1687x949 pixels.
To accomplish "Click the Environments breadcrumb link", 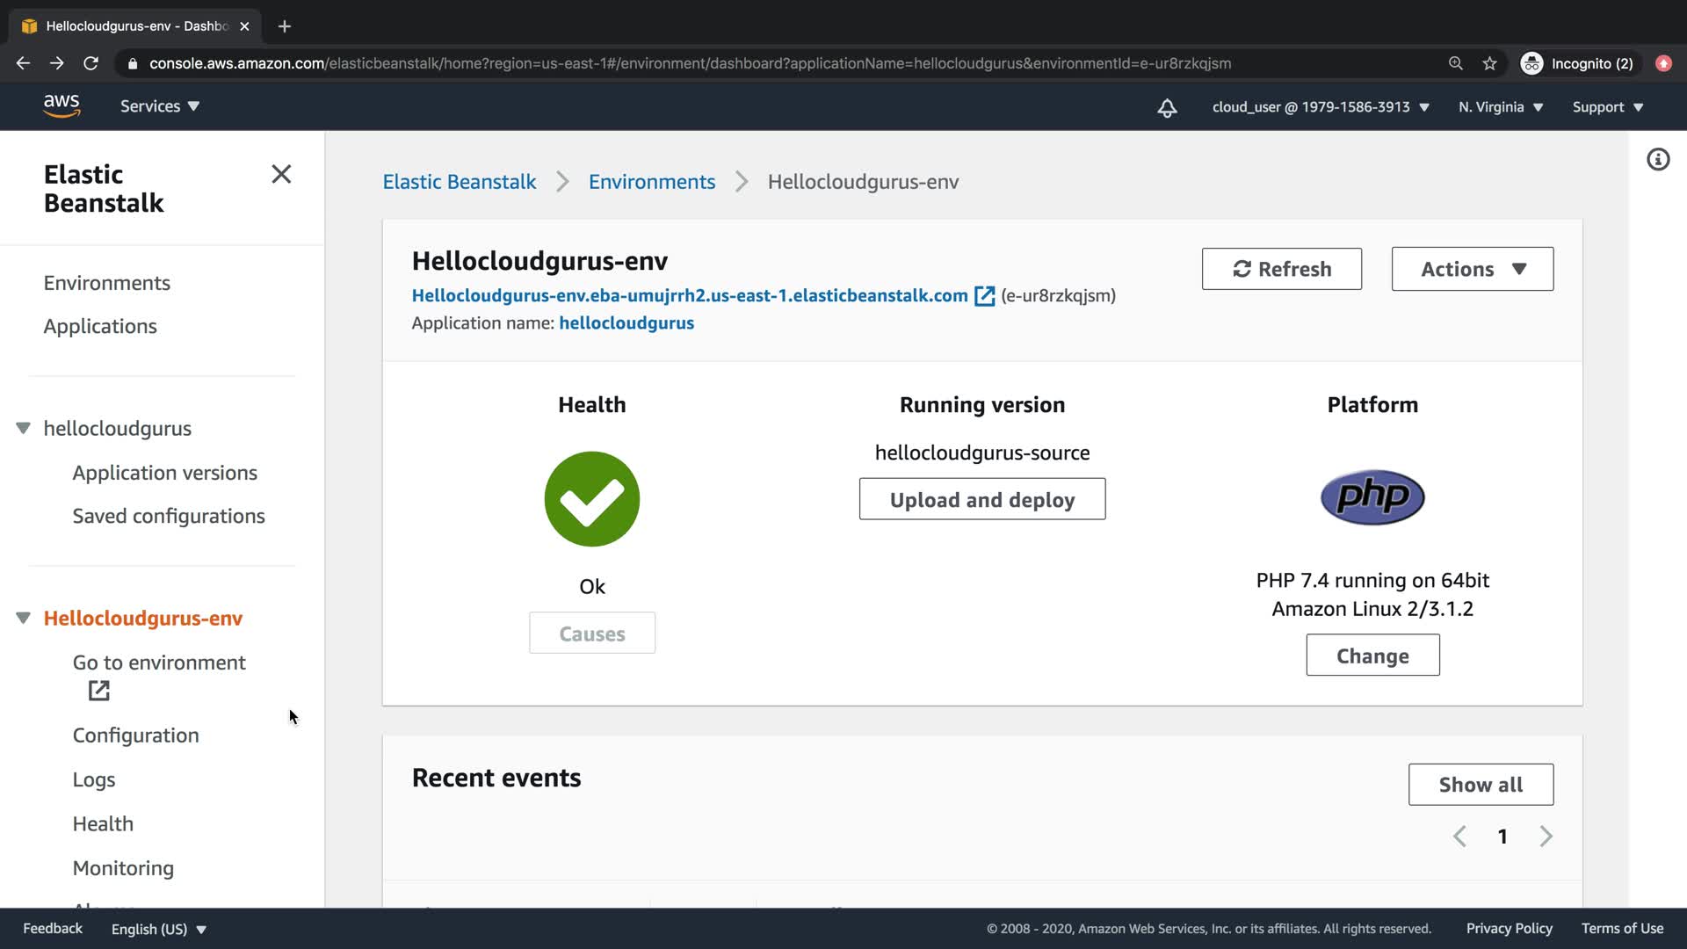I will pyautogui.click(x=651, y=182).
